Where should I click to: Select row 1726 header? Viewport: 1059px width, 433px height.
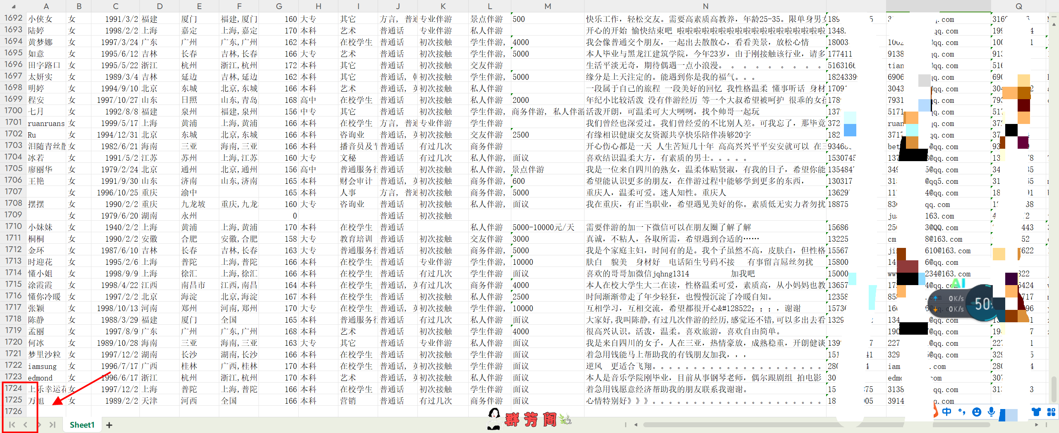coord(13,412)
